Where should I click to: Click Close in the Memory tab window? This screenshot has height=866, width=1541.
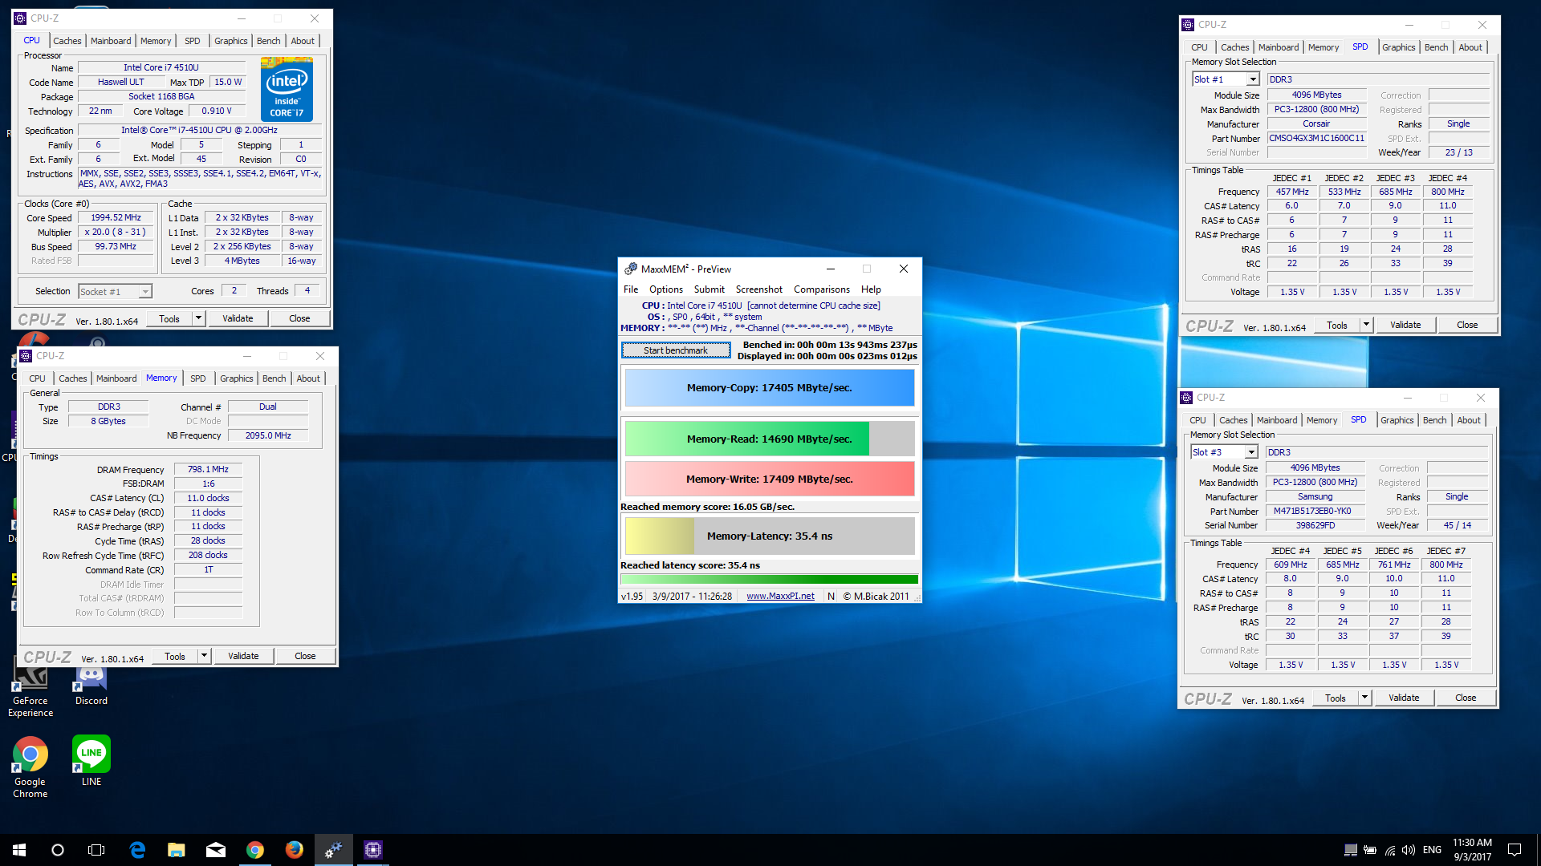pyautogui.click(x=305, y=656)
